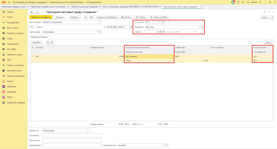Screen dimensions: 277x149
Task: Open the history icon in title bar
Action: tap(238, 2)
